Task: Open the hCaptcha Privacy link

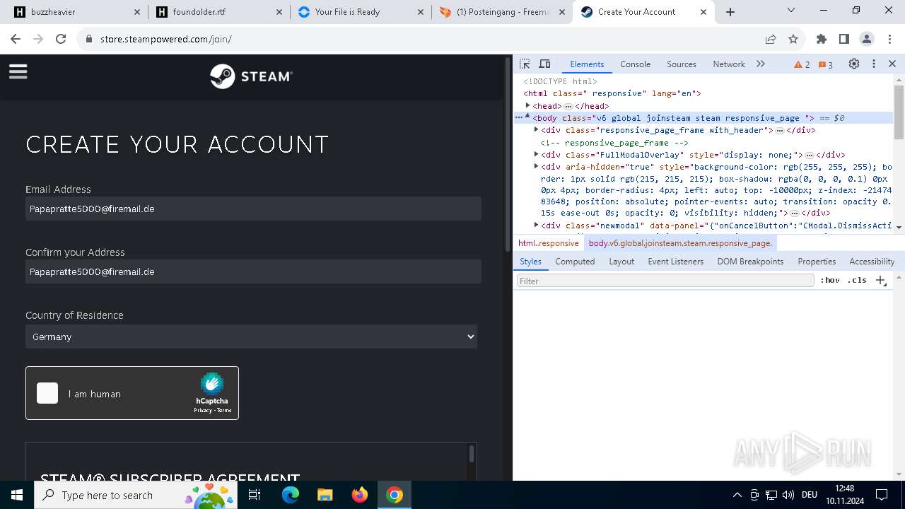Action: (203, 410)
